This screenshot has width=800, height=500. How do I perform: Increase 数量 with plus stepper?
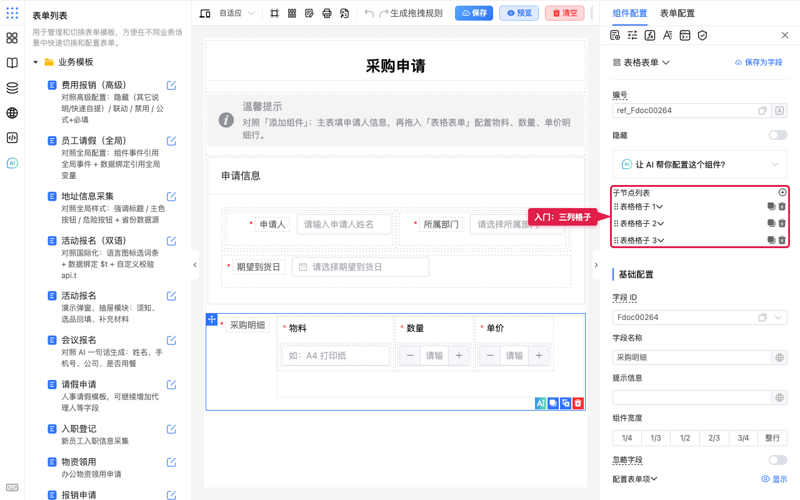459,356
